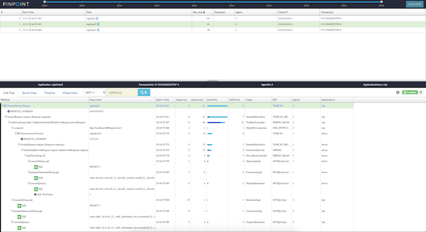Open the Self >= filter dropdown
426x232 pixels.
pyautogui.click(x=94, y=92)
